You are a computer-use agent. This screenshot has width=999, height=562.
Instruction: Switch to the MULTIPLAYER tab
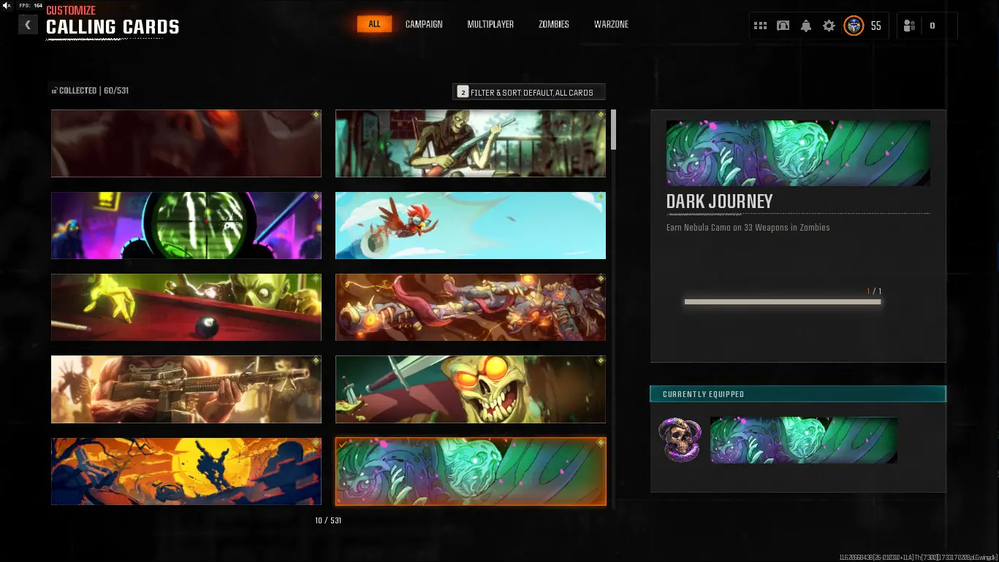[490, 24]
